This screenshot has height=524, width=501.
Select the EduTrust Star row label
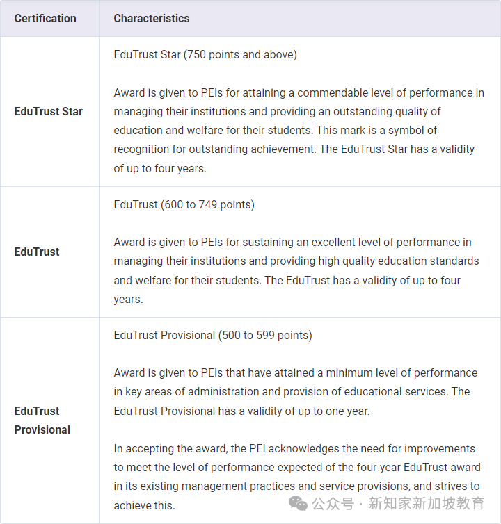pos(49,111)
